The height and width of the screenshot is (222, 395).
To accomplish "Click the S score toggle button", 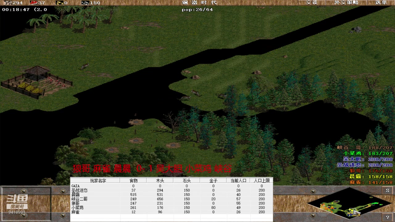I will click(387, 191).
